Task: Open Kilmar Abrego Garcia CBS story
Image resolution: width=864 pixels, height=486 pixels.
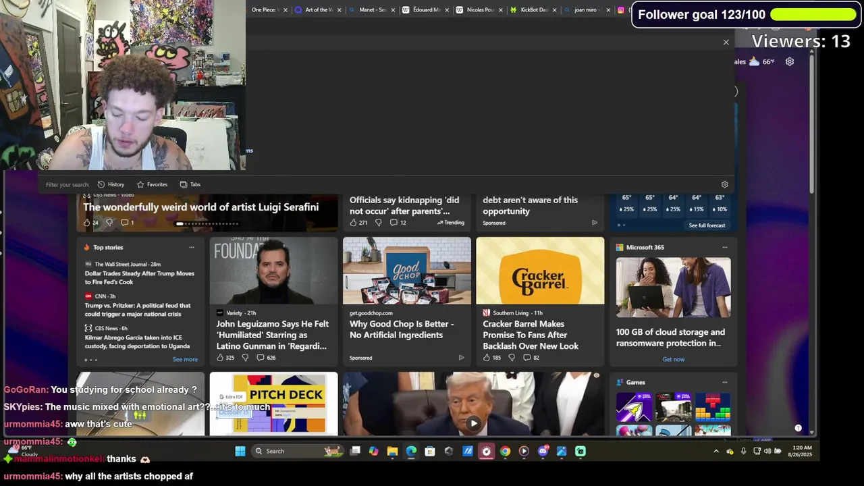Action: (137, 342)
